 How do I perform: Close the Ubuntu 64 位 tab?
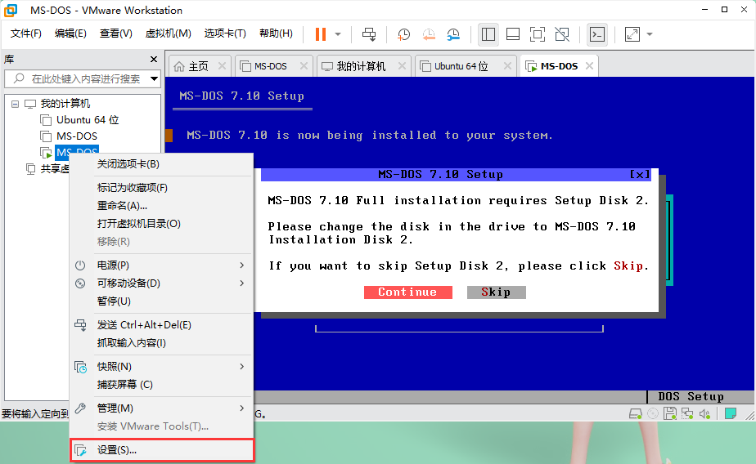(507, 66)
